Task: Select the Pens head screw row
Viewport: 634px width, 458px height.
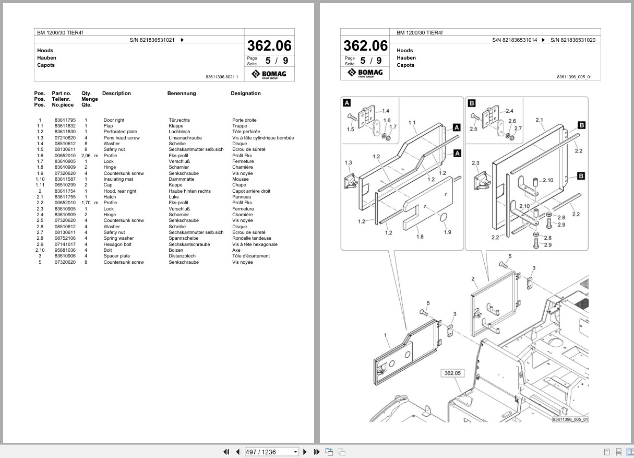Action: point(164,138)
